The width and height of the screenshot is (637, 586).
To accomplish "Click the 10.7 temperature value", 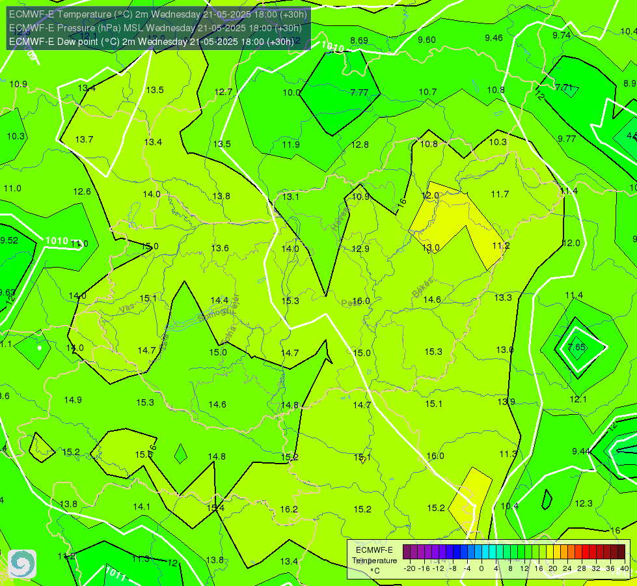I will tap(427, 92).
